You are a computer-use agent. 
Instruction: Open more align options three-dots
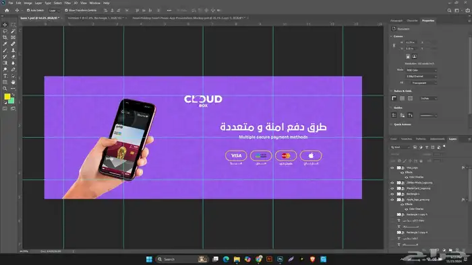coord(169,10)
